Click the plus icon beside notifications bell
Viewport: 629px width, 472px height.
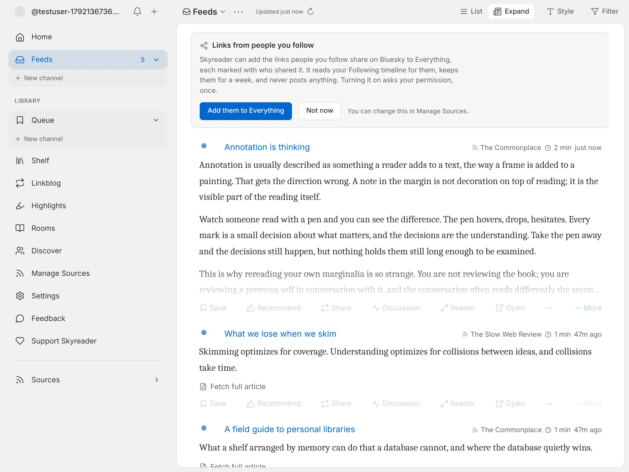154,12
